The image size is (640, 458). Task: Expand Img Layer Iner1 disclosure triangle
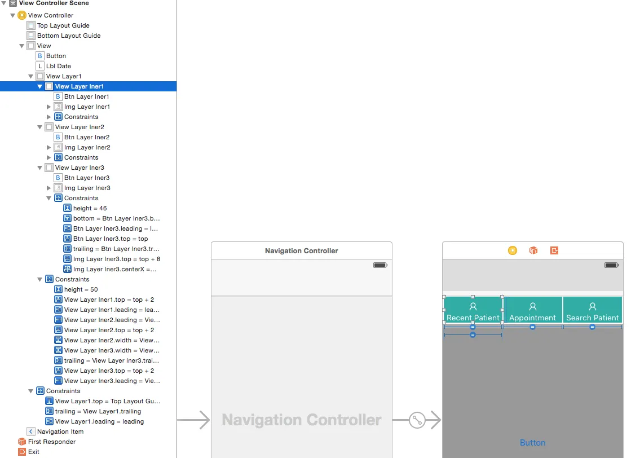49,107
